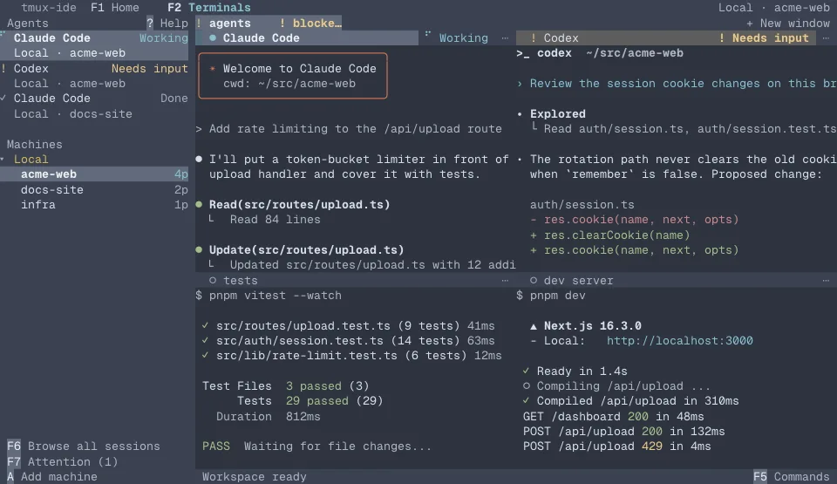Select the Codex agent needing input
The image size is (837, 484).
pyautogui.click(x=94, y=76)
